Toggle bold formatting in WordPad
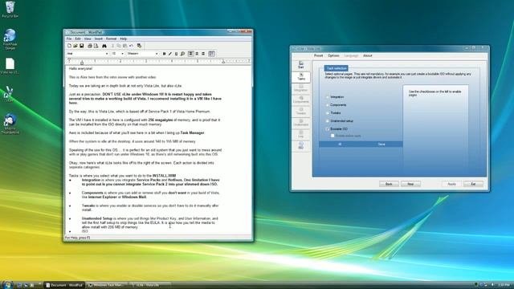 point(164,54)
